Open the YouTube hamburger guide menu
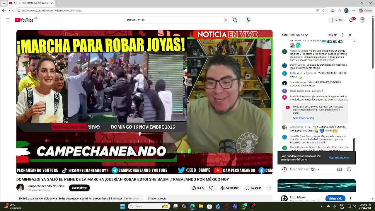 coord(8,20)
